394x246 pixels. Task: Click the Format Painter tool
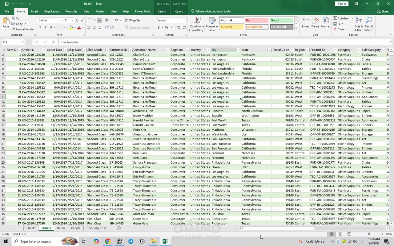click(x=23, y=29)
